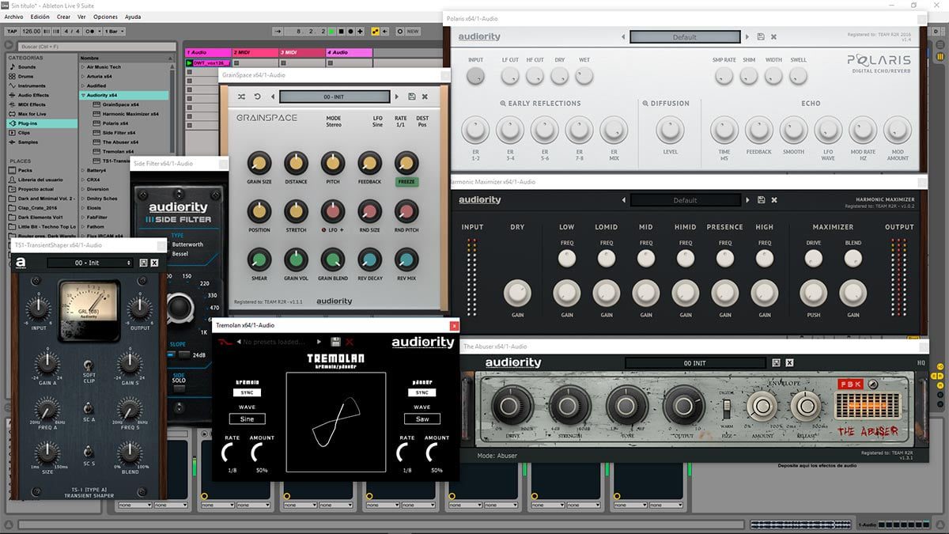The image size is (949, 534).
Task: Toggle the FREEZE button in GrainSpace
Action: point(406,181)
